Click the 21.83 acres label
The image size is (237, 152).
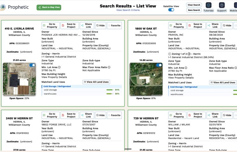pos(19,60)
